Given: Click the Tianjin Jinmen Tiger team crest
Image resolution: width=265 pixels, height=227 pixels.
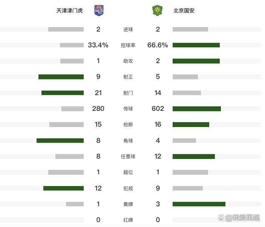Looking at the screenshot, I should pos(99,11).
